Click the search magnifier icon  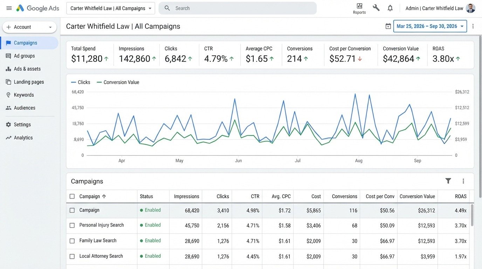point(167,8)
